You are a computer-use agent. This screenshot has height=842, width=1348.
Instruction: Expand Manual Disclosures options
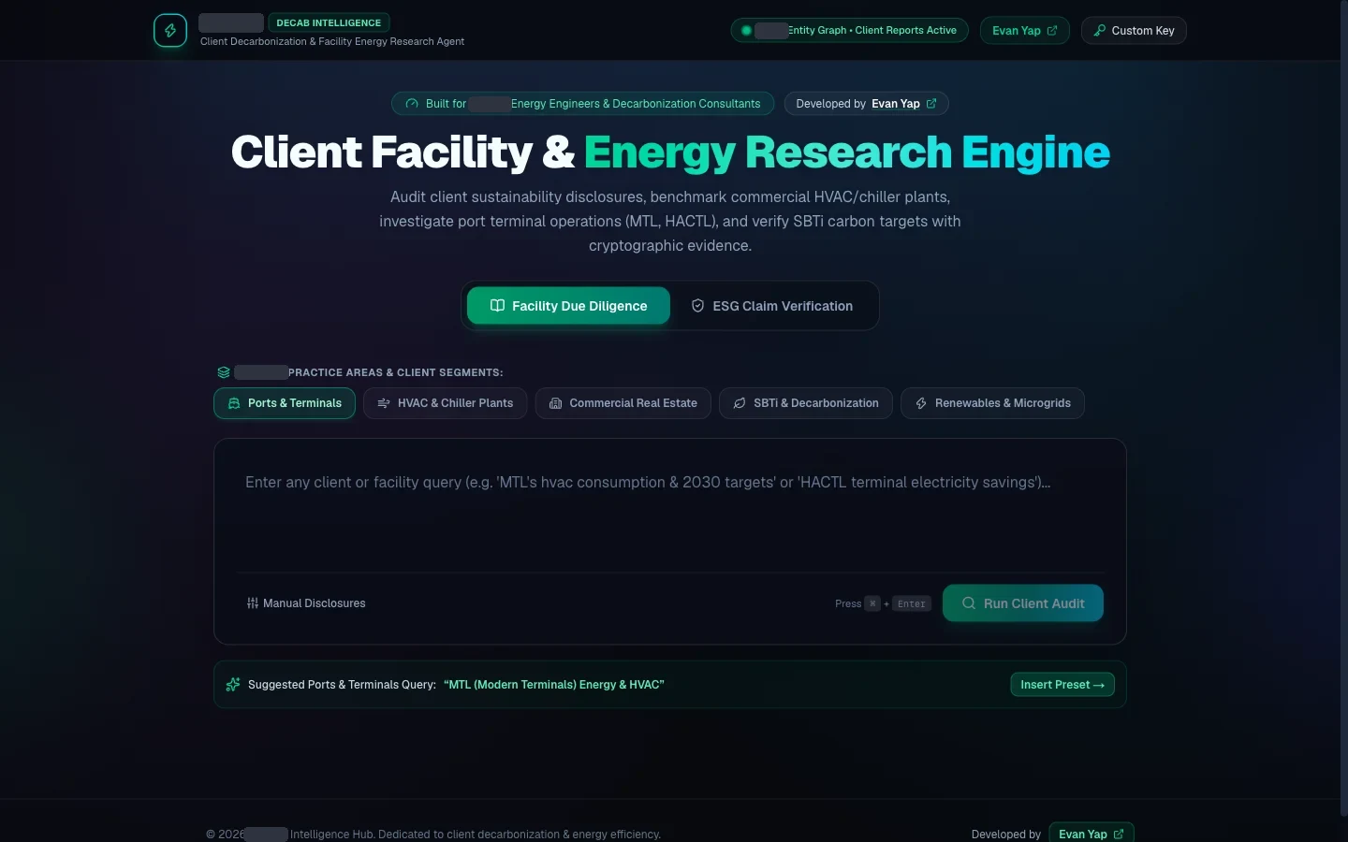[306, 603]
